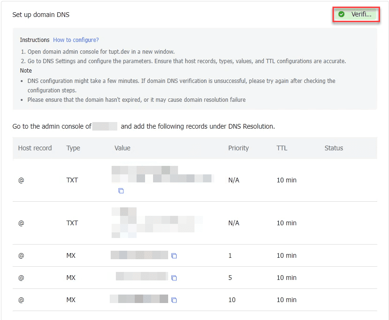Click the Note label
Screen dimensions: 389x320
coord(26,71)
